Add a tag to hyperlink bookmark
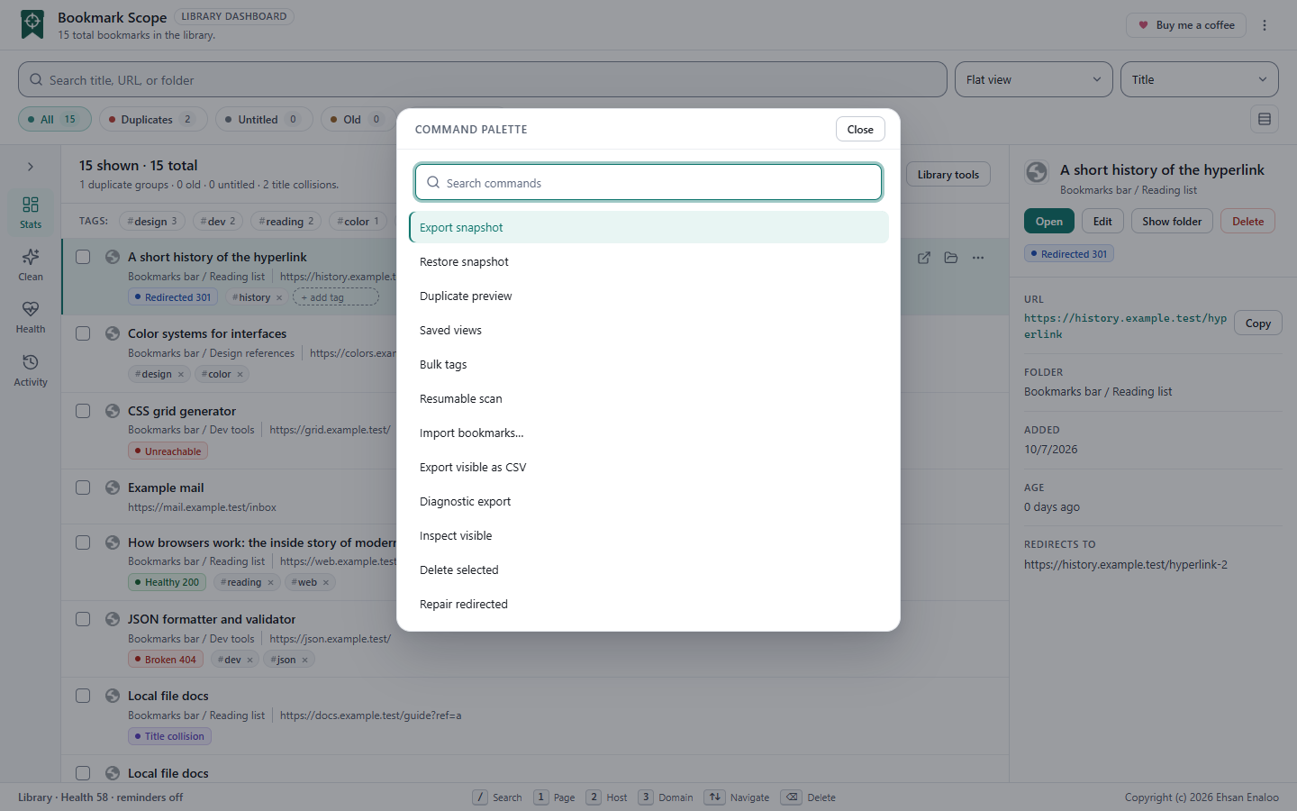Viewport: 1297px width, 811px height. point(335,297)
